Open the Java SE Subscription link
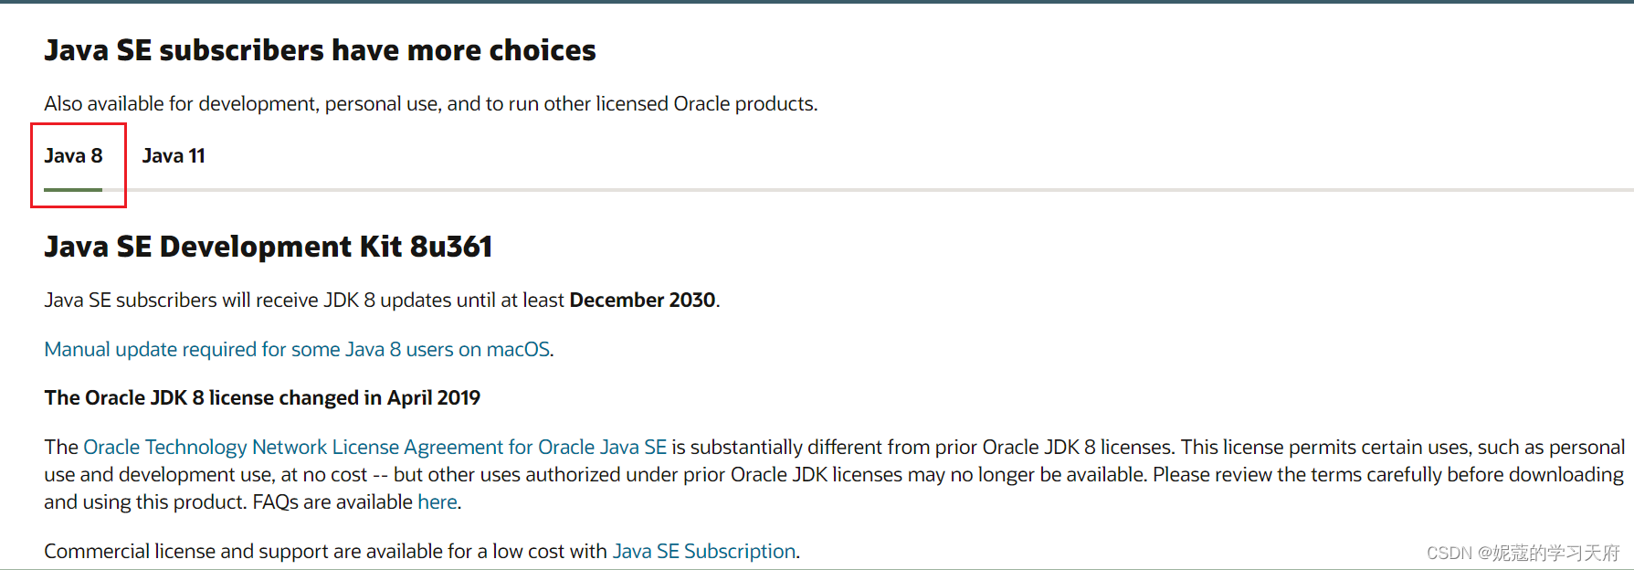The image size is (1634, 570). [x=704, y=551]
